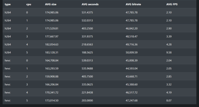Select the AVG seconds cell 532.0313
The width and height of the screenshot is (199, 107).
tap(87, 20)
